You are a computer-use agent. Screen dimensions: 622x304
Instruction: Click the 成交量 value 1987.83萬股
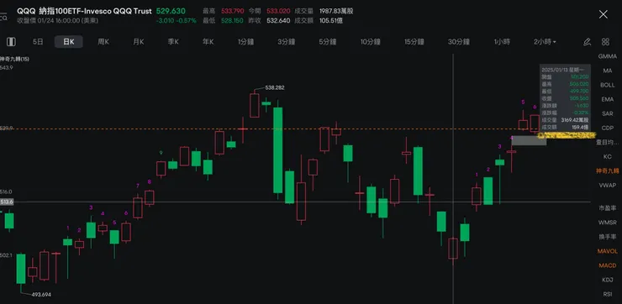pyautogui.click(x=336, y=11)
